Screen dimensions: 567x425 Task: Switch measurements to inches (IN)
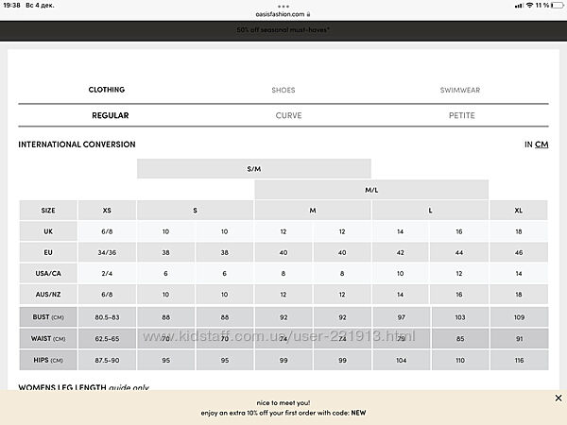click(x=528, y=144)
